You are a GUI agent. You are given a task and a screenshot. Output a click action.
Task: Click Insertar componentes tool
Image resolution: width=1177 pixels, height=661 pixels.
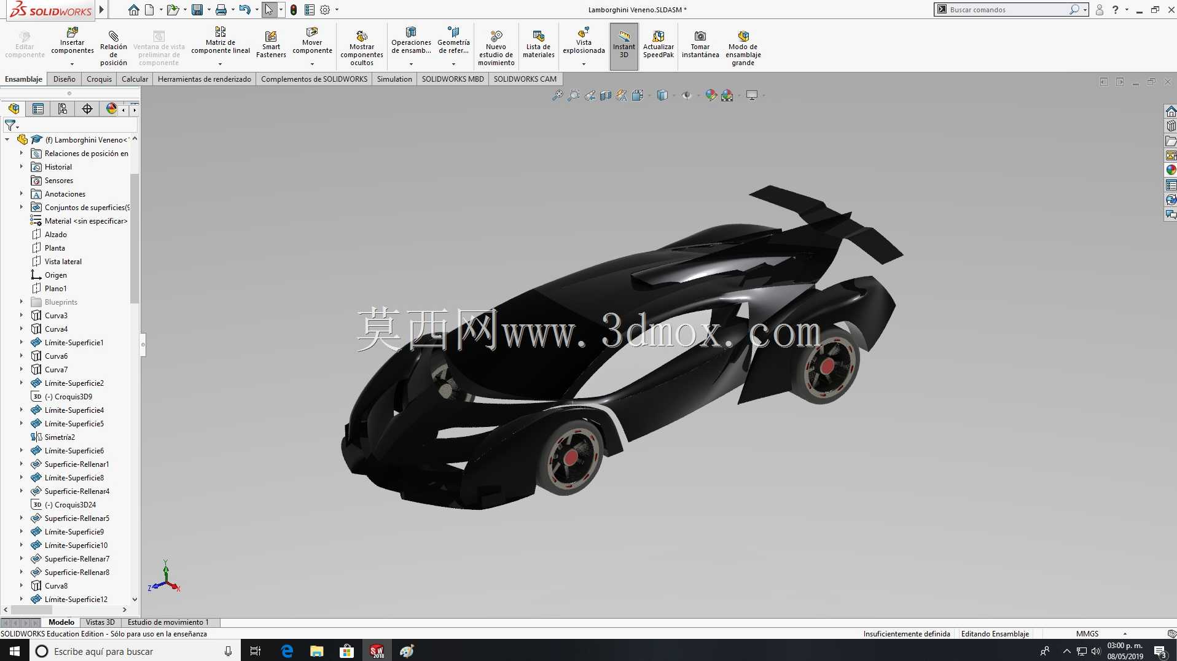point(72,41)
